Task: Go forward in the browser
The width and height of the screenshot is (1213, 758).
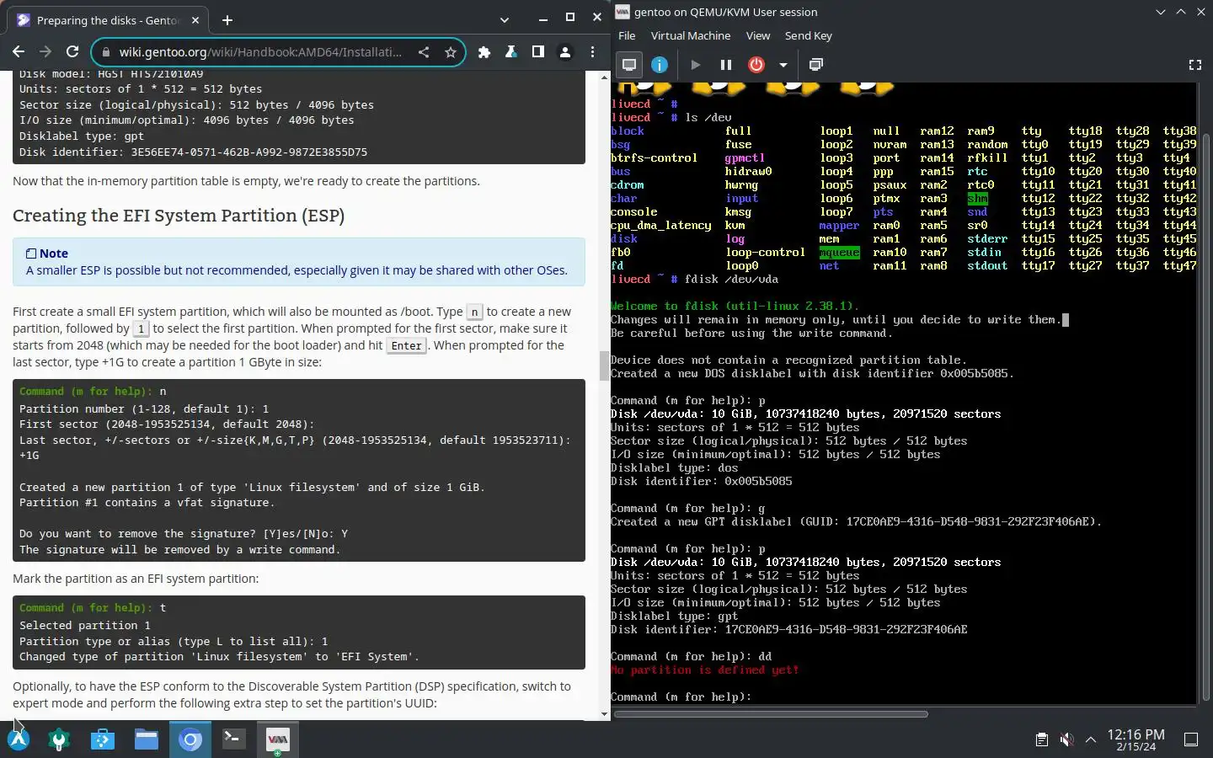Action: click(45, 52)
